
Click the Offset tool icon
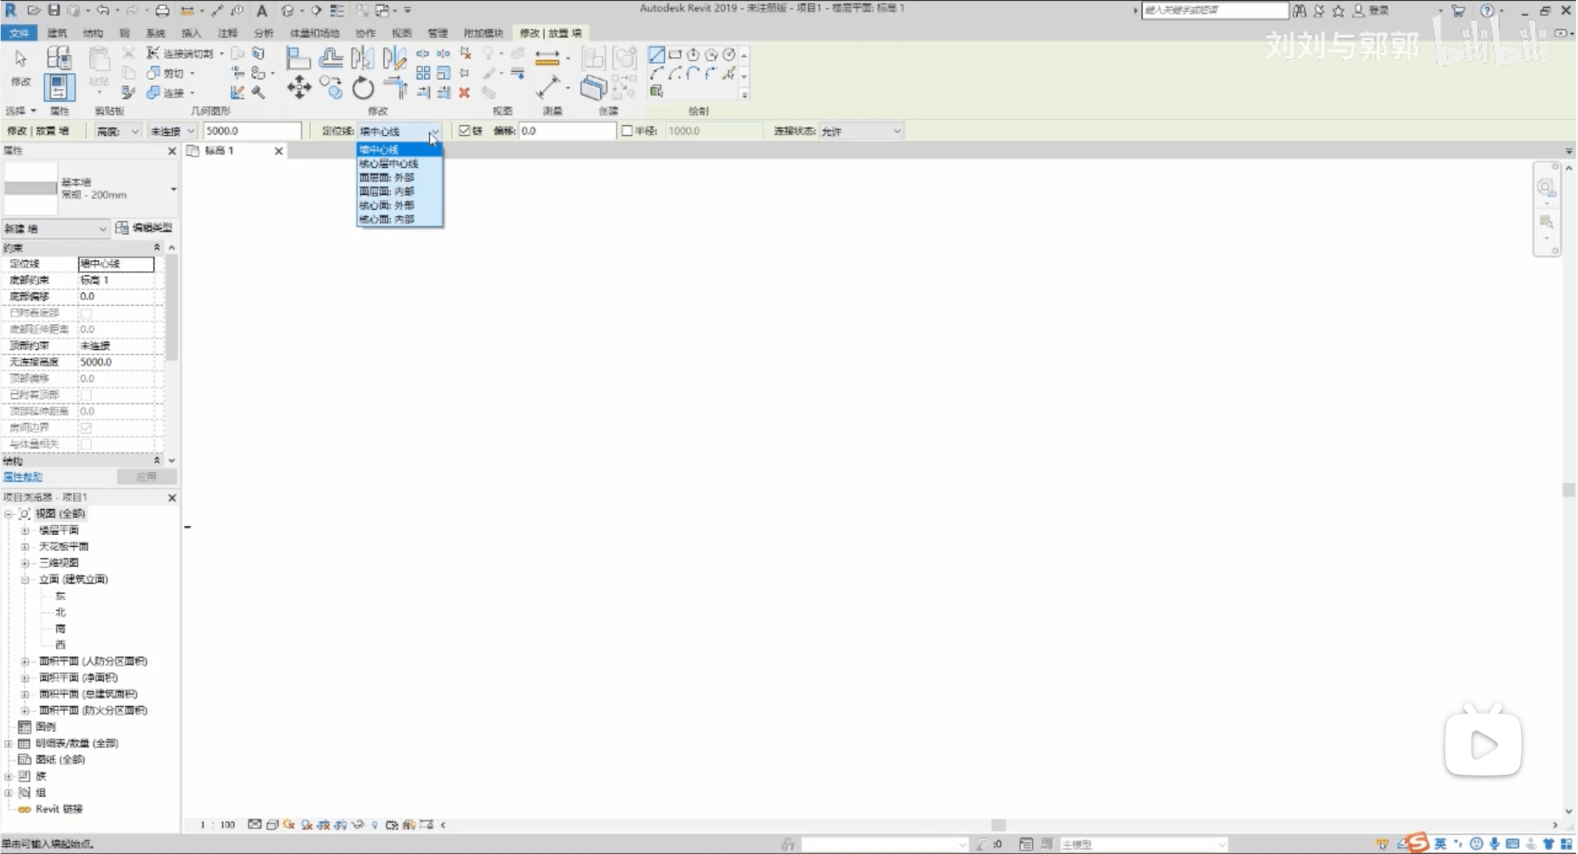click(330, 57)
